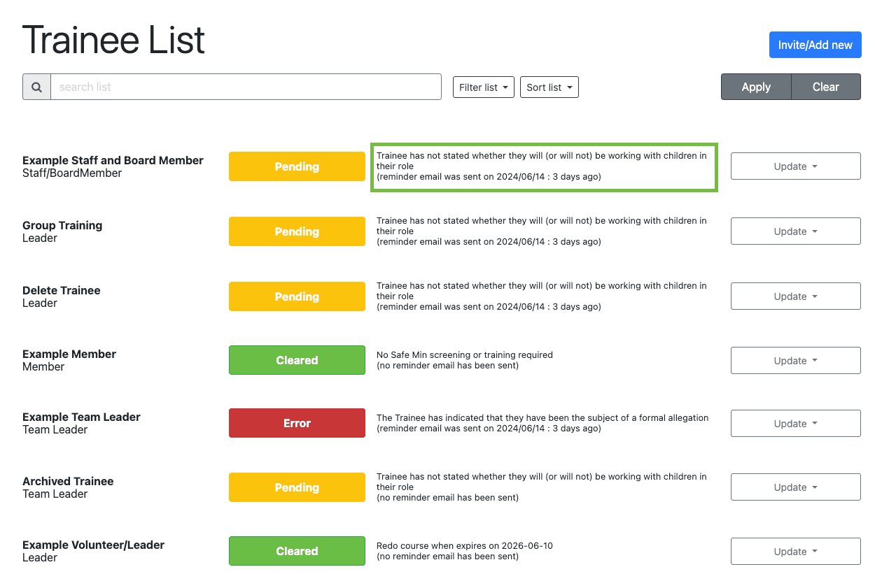
Task: Click the Clear button
Action: (826, 87)
